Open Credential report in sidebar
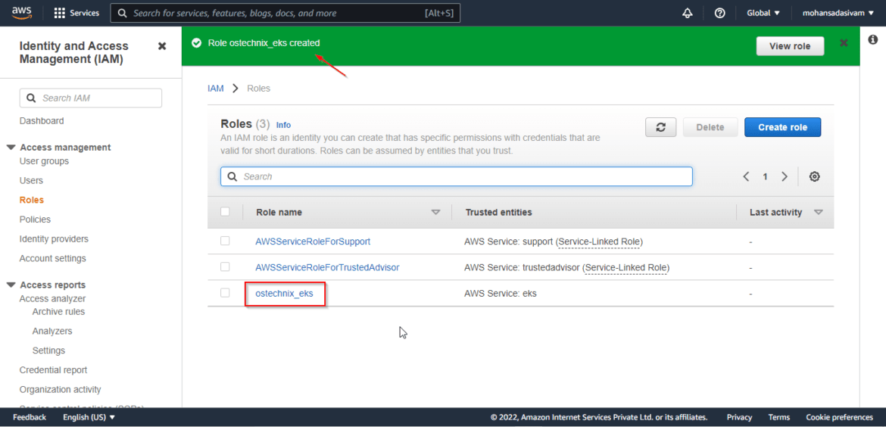The image size is (886, 427). (53, 370)
